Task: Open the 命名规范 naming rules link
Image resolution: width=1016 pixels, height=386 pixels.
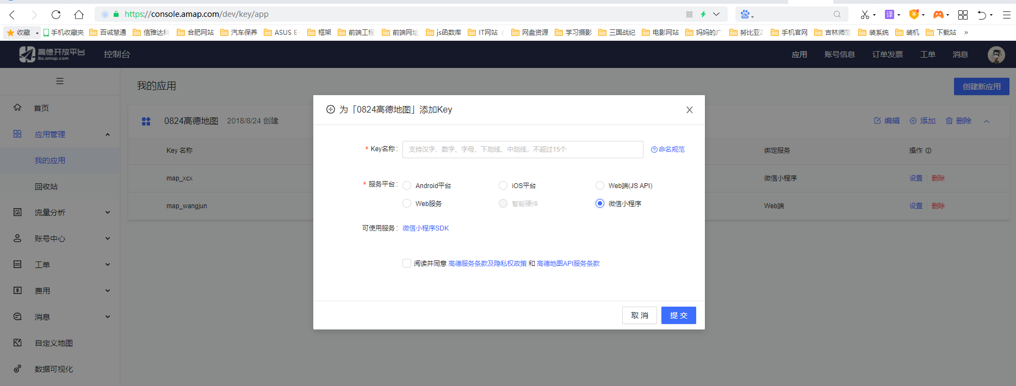Action: tap(668, 150)
